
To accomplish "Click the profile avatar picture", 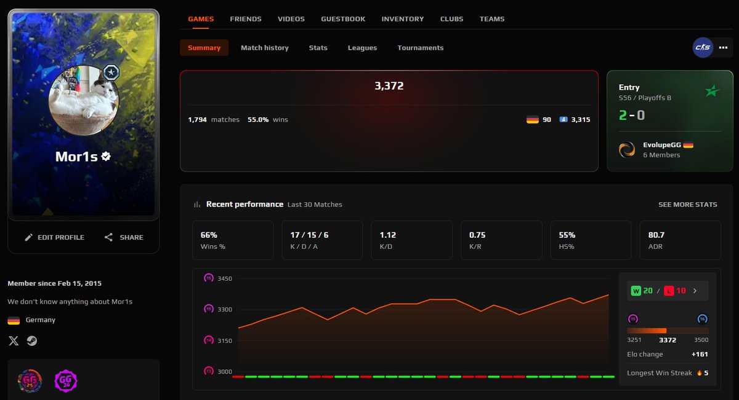I will pos(83,100).
